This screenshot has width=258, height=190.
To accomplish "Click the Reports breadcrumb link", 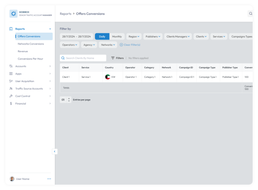I will click(66, 14).
